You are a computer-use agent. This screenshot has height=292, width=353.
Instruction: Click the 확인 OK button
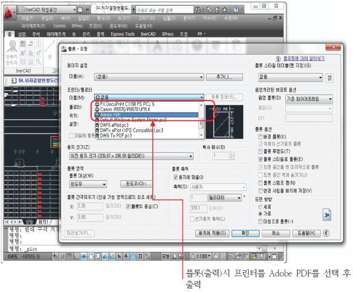[245, 233]
